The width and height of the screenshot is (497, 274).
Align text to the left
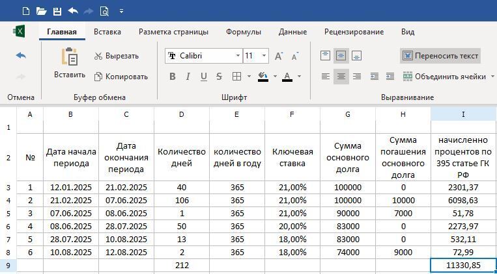pos(326,77)
